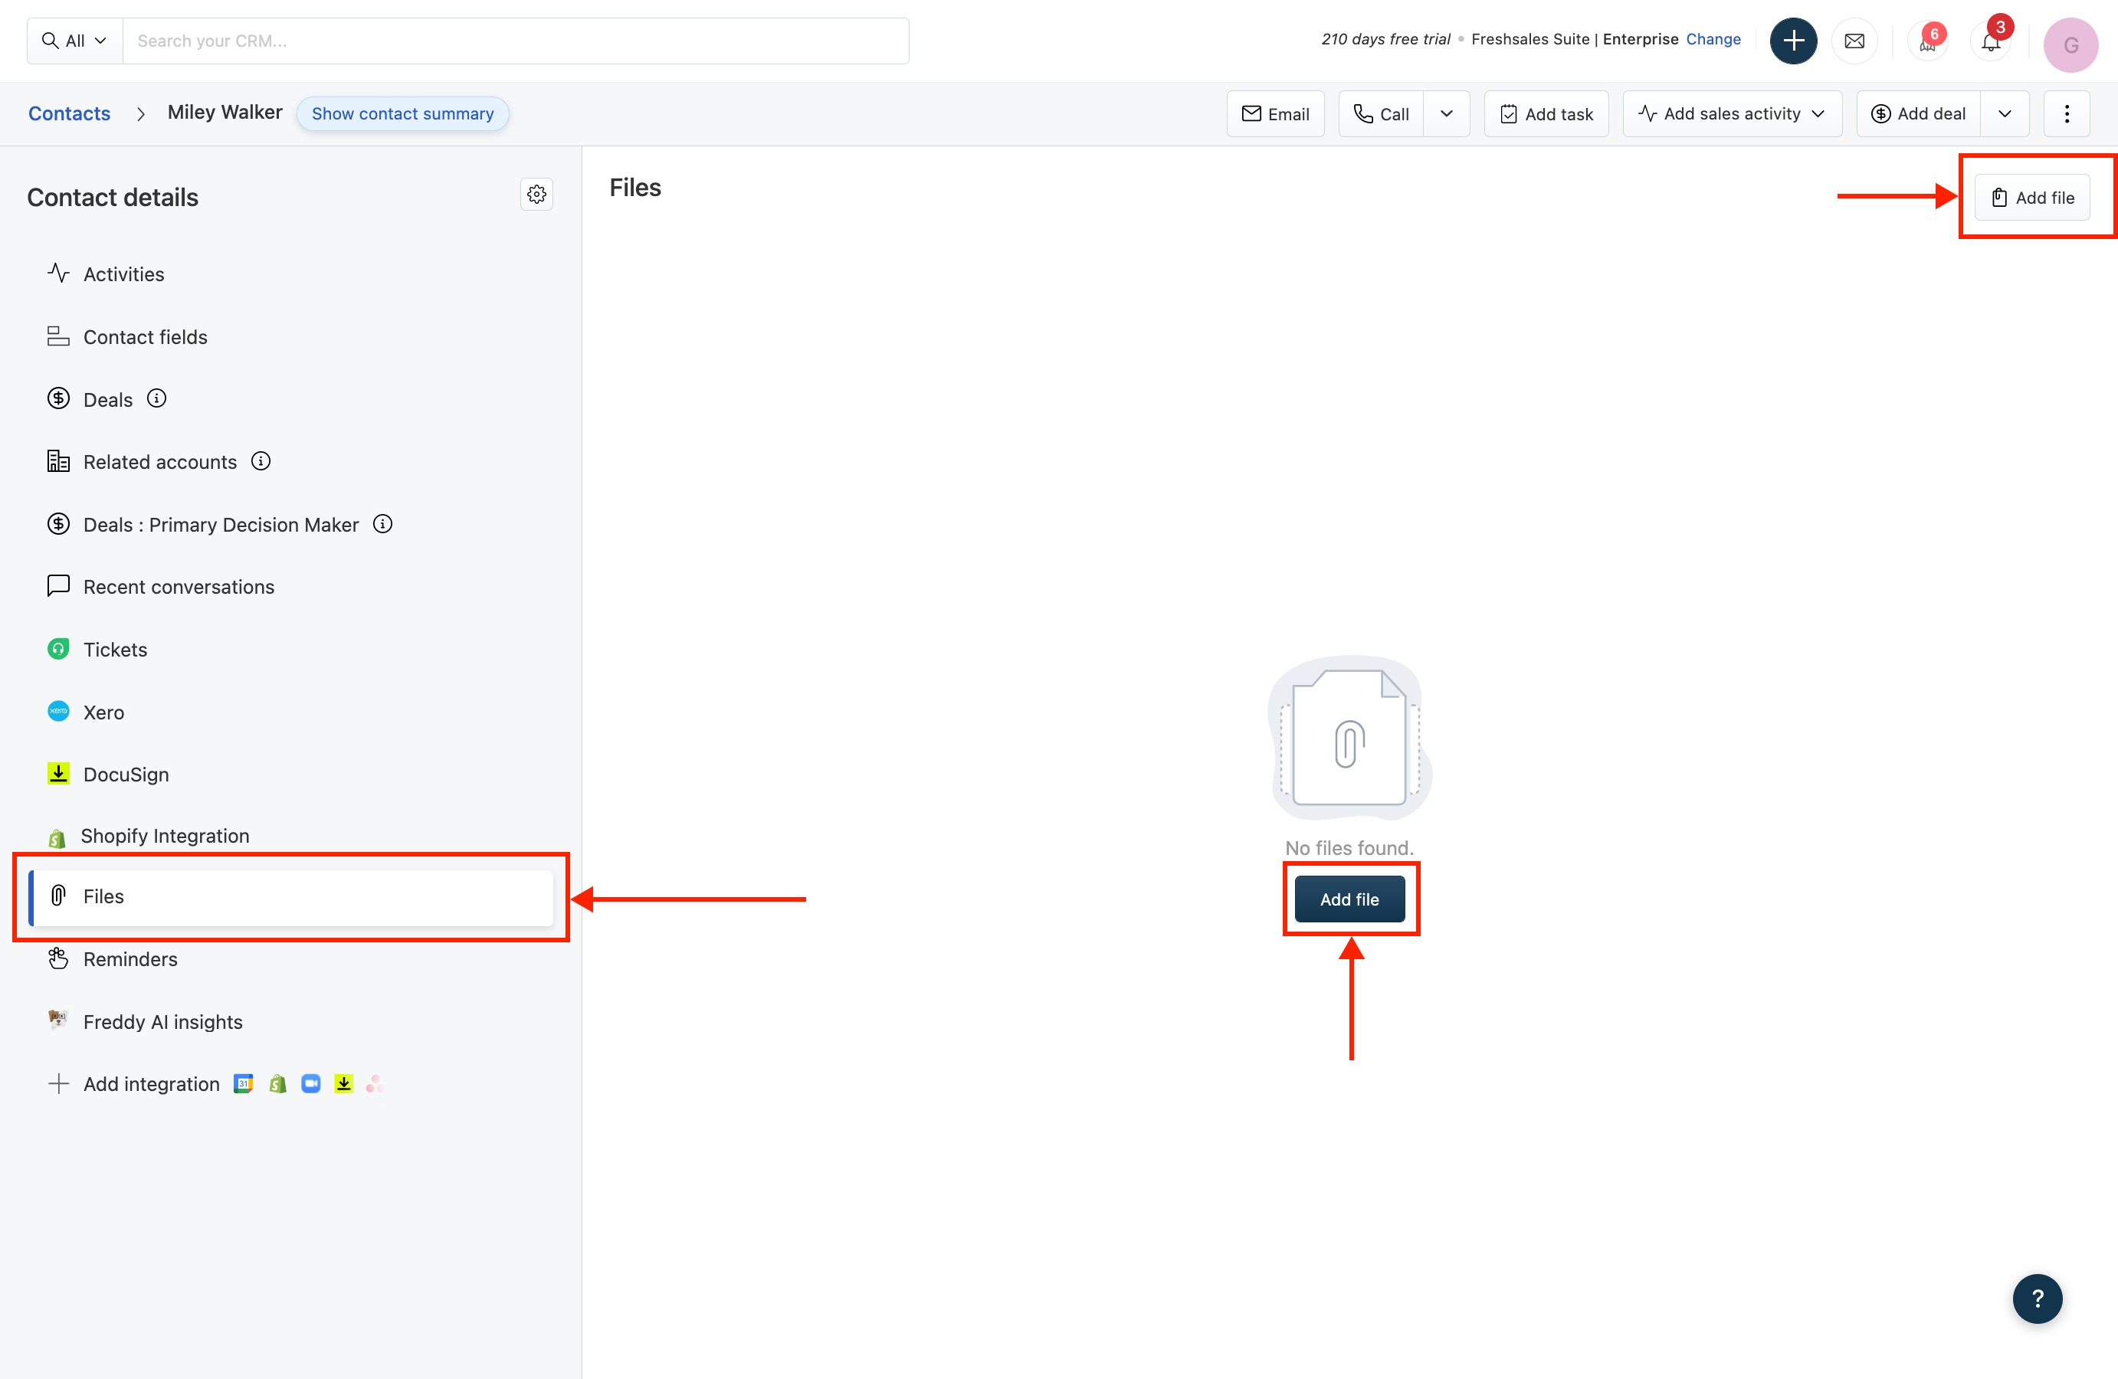Click the dark Add file button under No files found
Image resolution: width=2118 pixels, height=1379 pixels.
pyautogui.click(x=1349, y=899)
